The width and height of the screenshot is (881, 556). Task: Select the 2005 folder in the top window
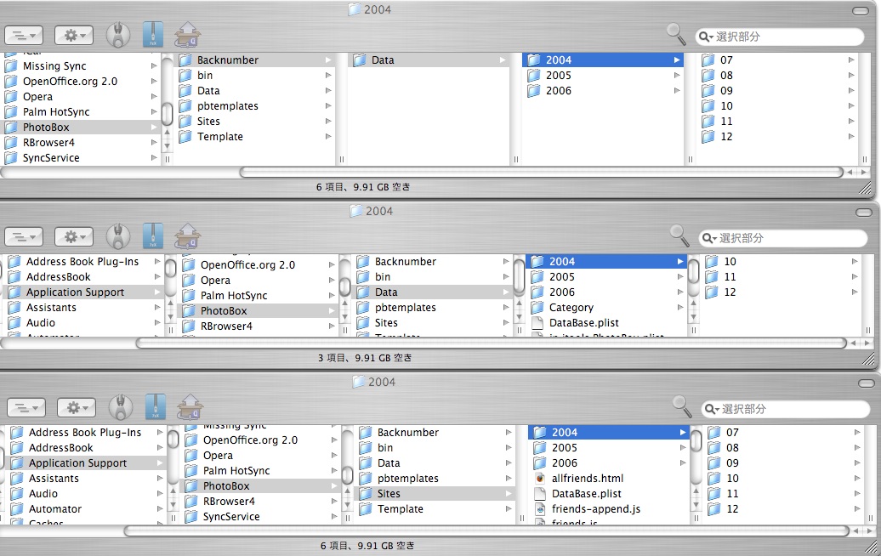pos(559,76)
